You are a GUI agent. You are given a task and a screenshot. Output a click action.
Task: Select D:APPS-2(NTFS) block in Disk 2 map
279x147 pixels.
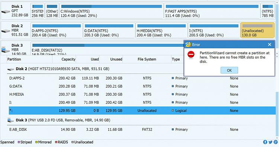57,30
